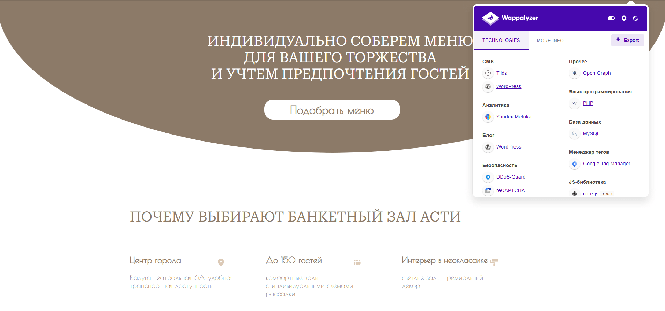Click the CMS category heading

[488, 62]
